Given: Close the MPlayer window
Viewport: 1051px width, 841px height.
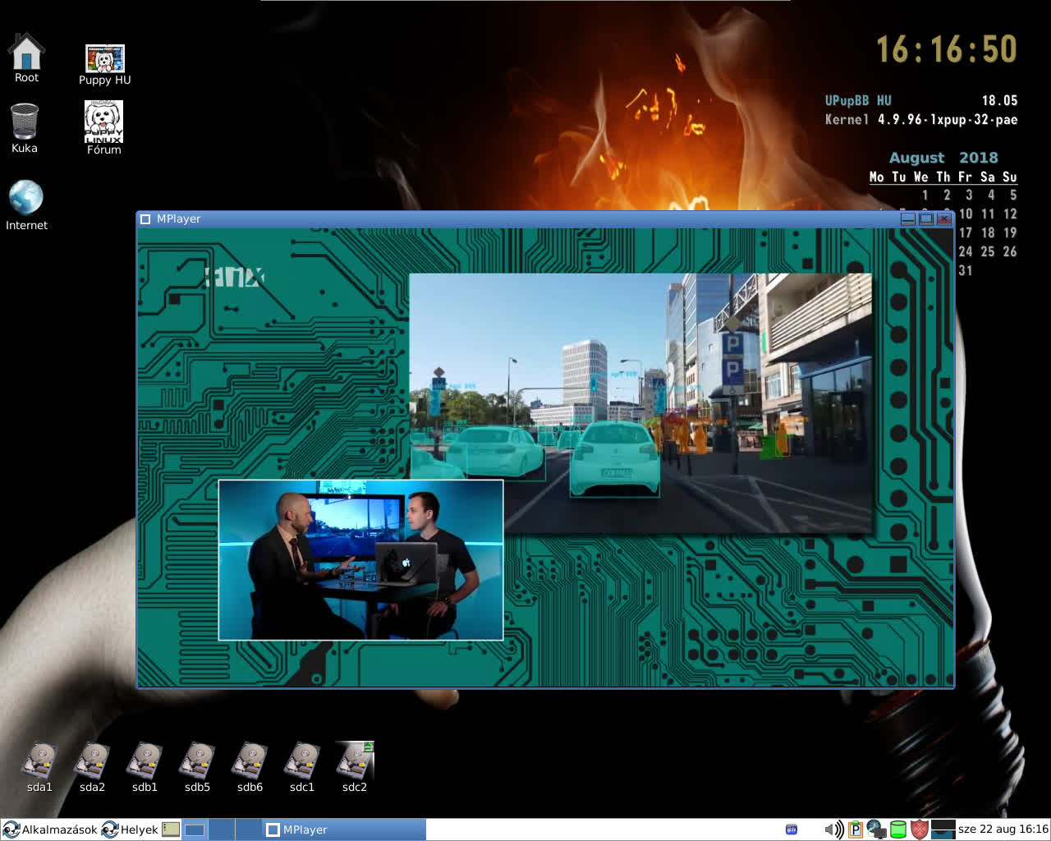Looking at the screenshot, I should pos(944,218).
